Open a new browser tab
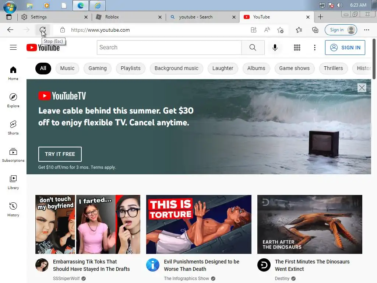377x283 pixels. 320,17
